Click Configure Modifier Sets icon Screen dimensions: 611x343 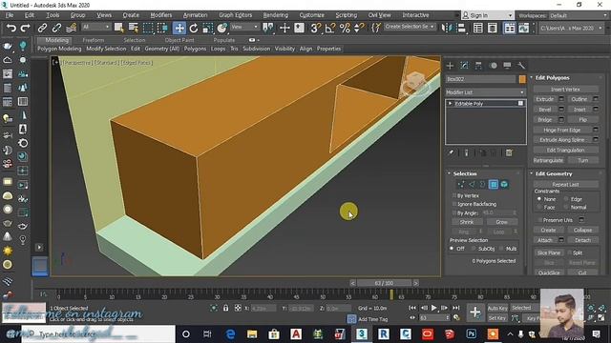pyautogui.click(x=509, y=152)
